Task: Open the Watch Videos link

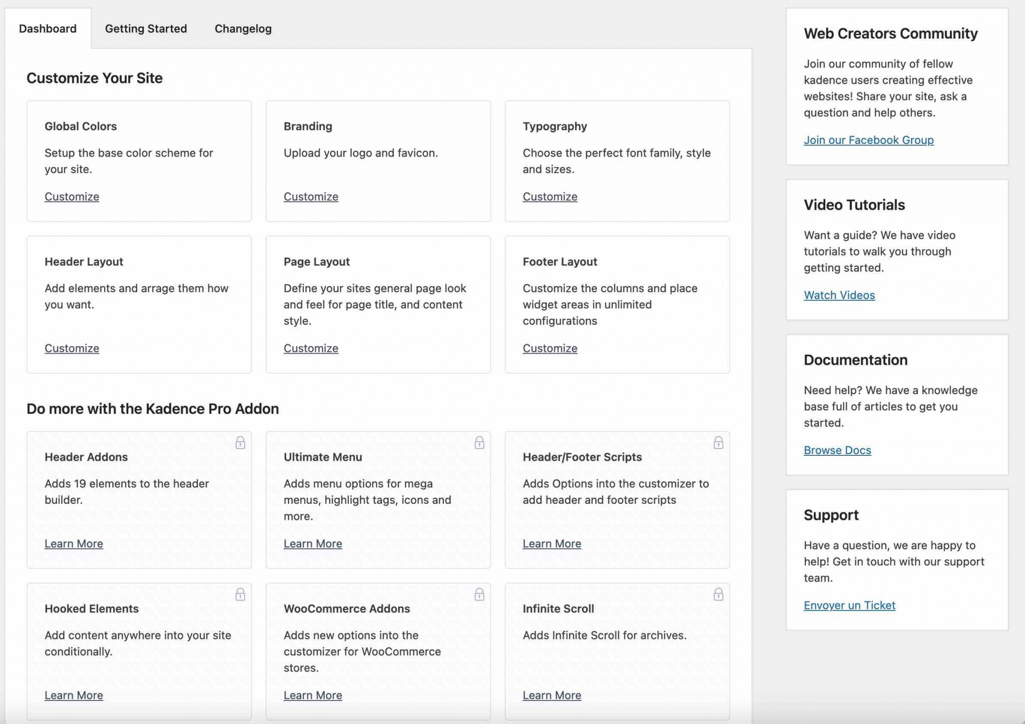Action: point(839,295)
